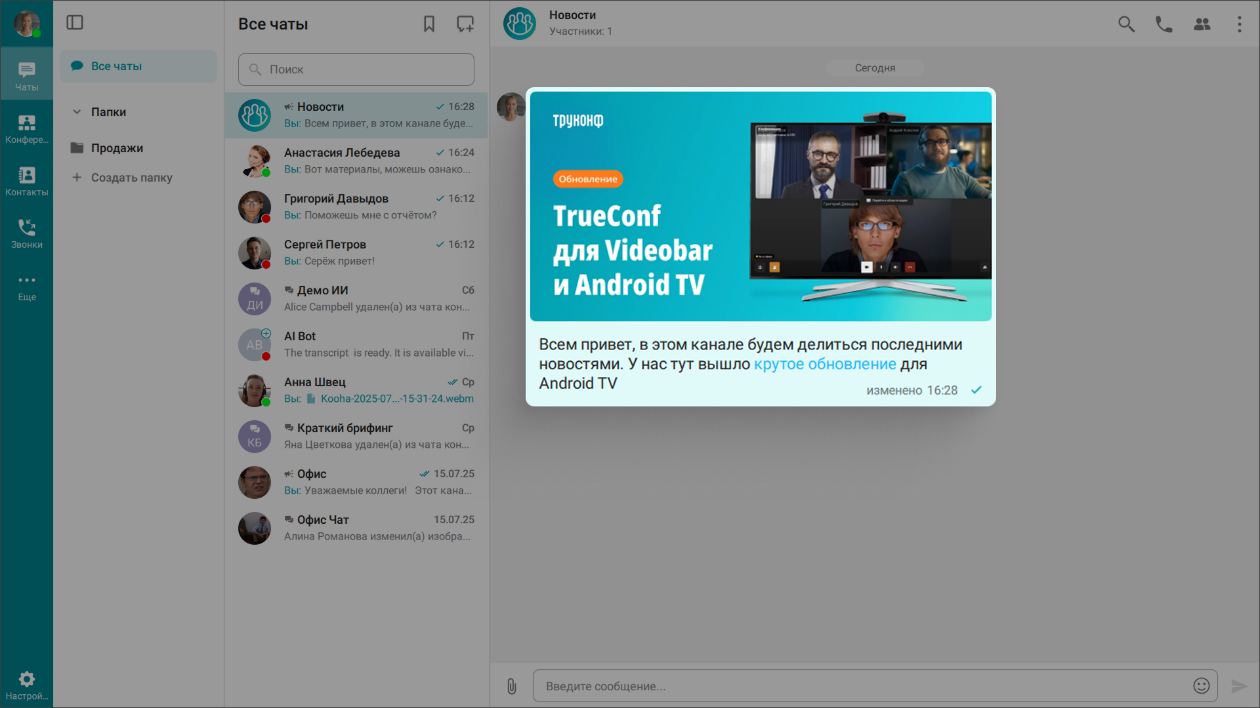1260x708 pixels.
Task: Click the Все чаты panel heading
Action: [x=273, y=24]
